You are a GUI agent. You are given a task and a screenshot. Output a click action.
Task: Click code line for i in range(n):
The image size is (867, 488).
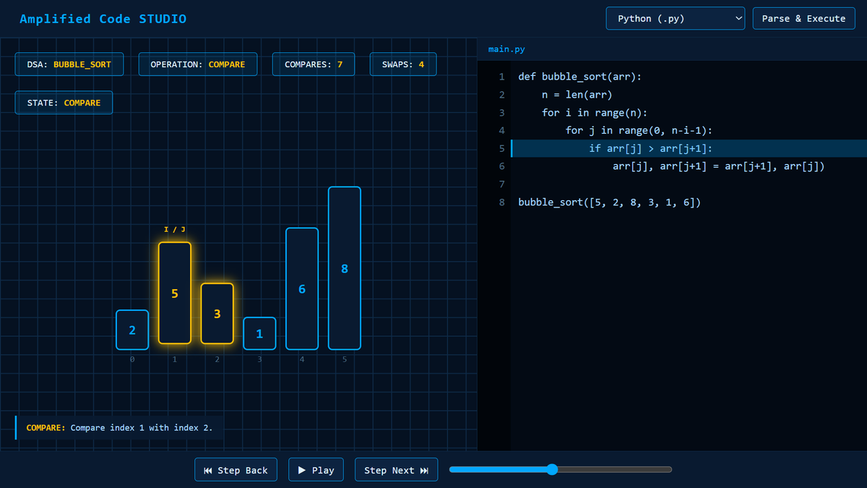[x=595, y=113]
